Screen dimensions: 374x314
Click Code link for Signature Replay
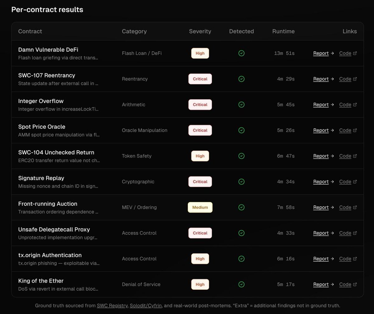pos(348,182)
